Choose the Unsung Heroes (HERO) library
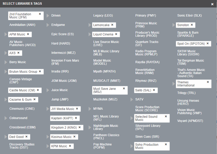Screen dimensions: 217x154 tap(188, 102)
